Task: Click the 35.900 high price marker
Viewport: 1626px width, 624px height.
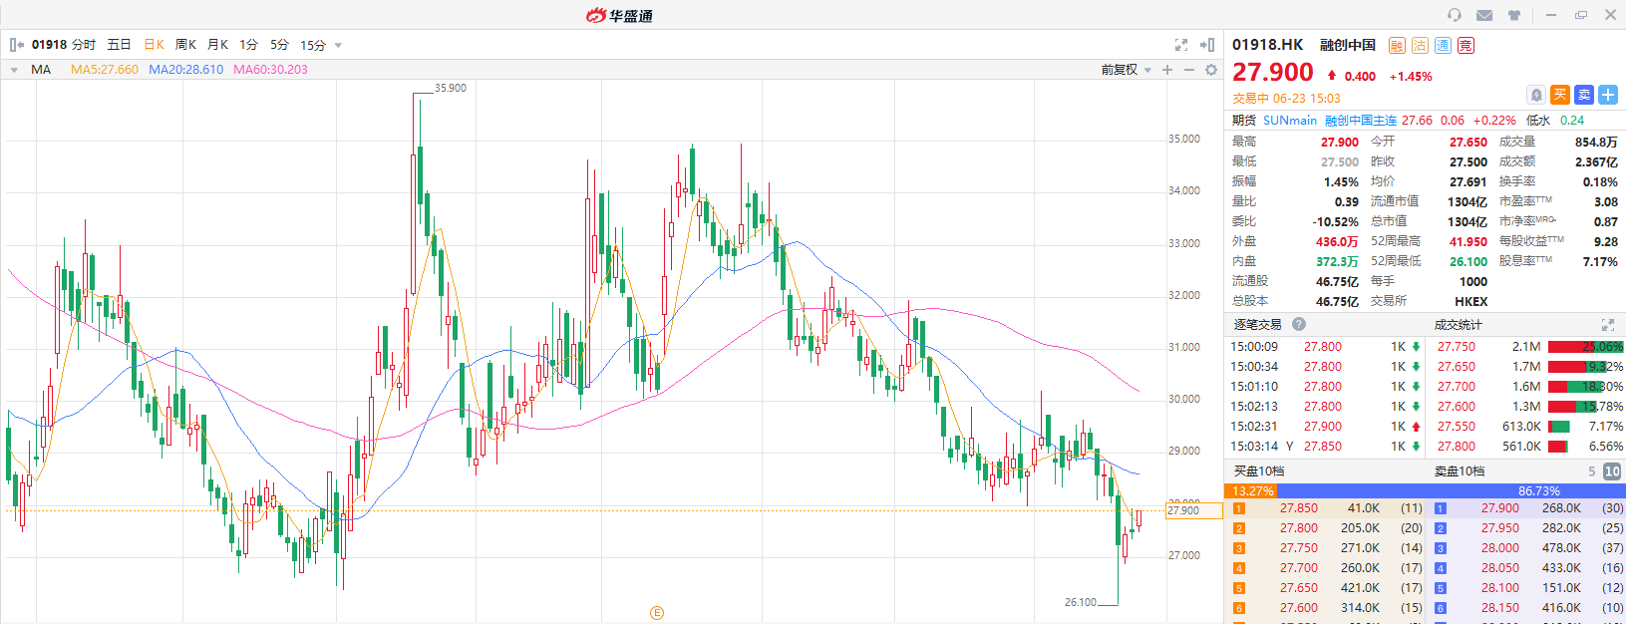Action: [451, 88]
